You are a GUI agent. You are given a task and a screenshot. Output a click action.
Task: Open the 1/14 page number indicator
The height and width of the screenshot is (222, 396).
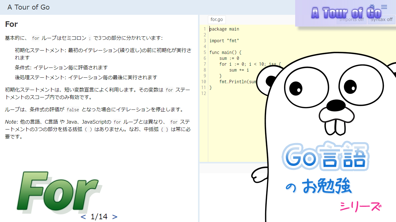coord(99,217)
